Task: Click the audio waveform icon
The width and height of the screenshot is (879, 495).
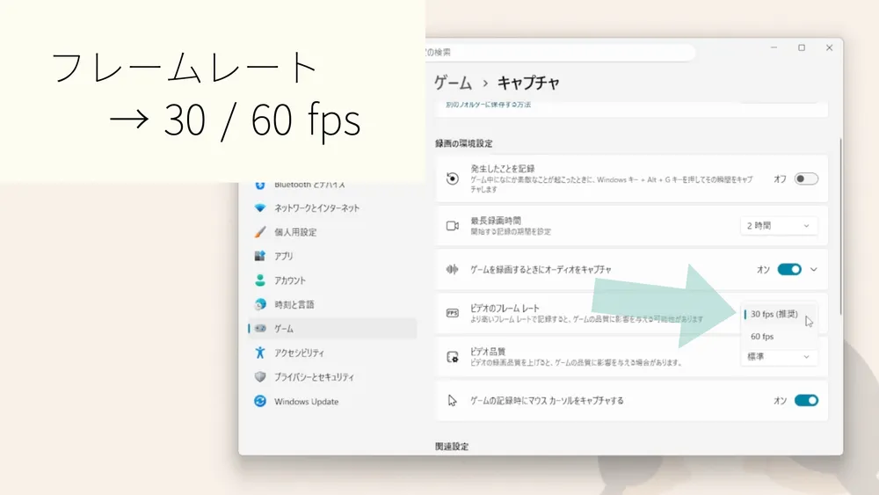Action: click(x=453, y=270)
